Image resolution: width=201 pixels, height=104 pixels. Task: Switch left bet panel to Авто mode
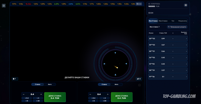pyautogui.click(x=50, y=84)
